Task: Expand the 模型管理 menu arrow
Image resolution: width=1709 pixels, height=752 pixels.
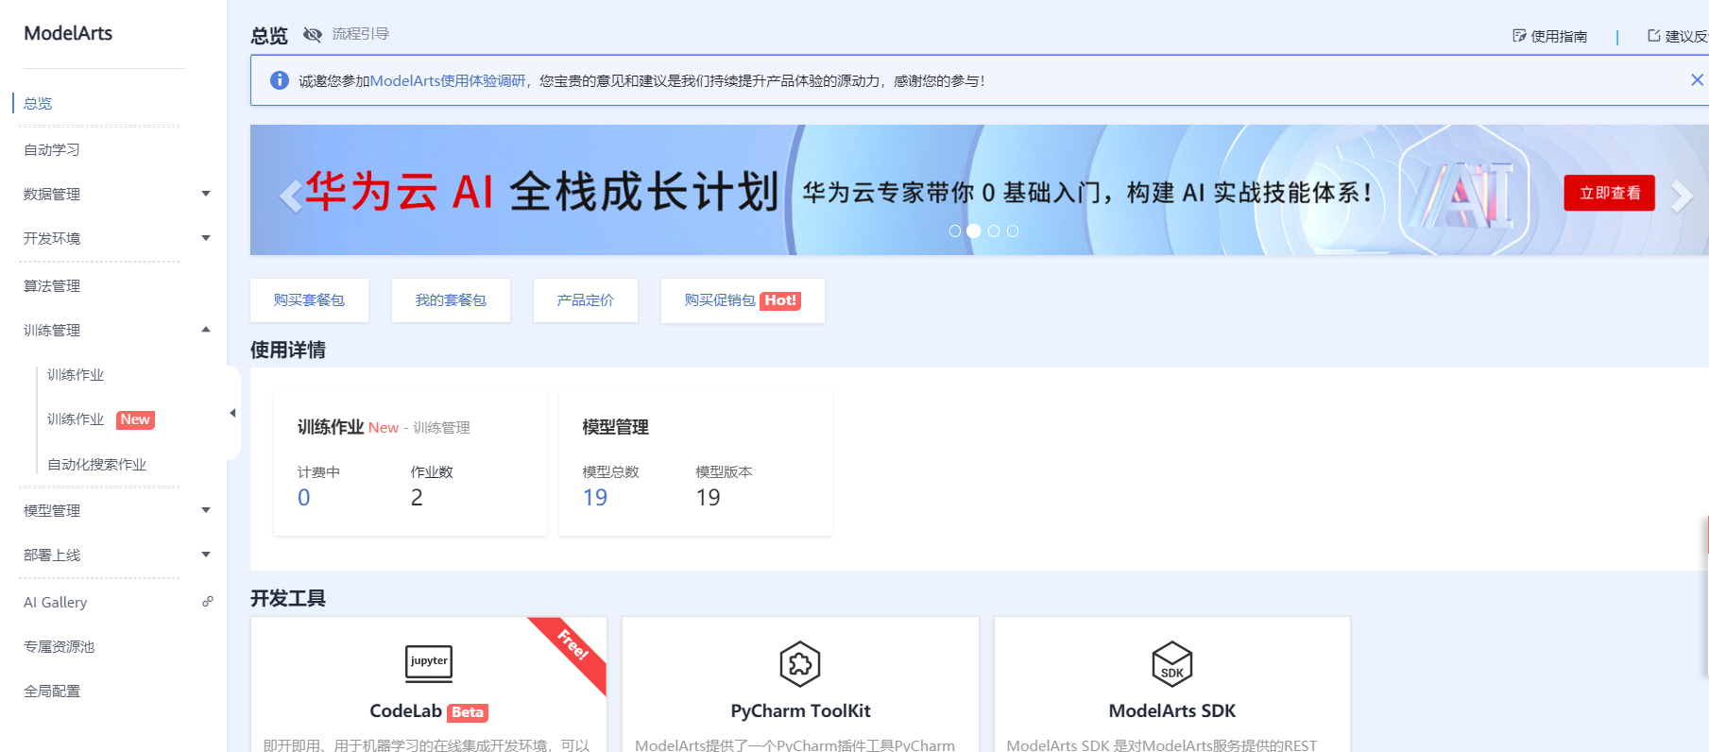Action: coord(206,510)
